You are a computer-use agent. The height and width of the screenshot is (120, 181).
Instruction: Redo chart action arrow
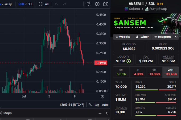[65, 4]
